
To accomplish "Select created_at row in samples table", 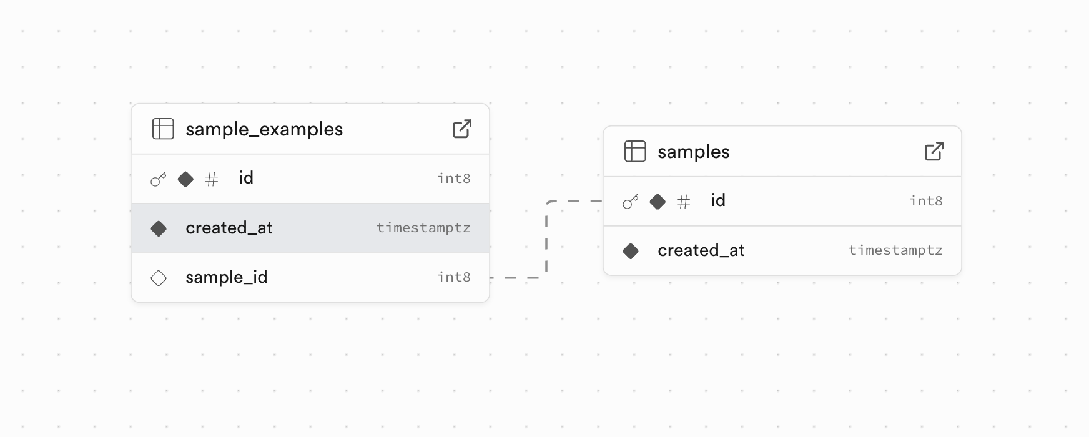I will 782,251.
